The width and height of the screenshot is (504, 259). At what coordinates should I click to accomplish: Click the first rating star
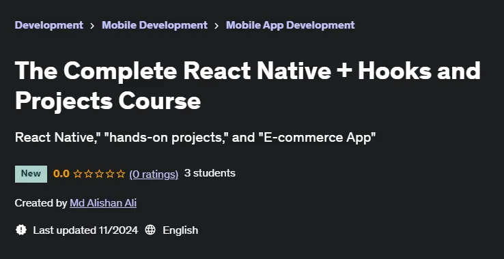pyautogui.click(x=77, y=174)
